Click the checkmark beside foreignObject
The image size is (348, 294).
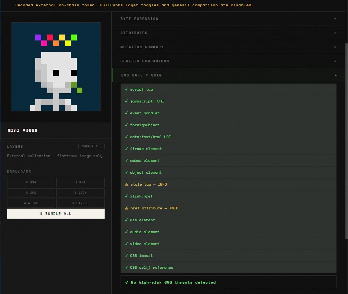pos(126,125)
